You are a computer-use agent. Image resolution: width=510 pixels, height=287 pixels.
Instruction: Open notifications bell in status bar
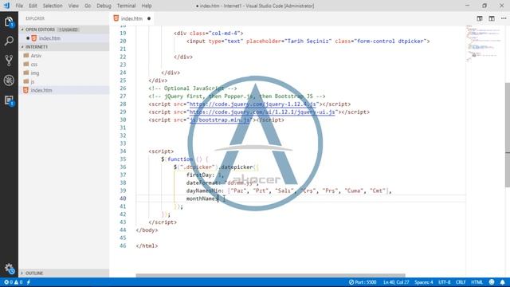click(503, 282)
